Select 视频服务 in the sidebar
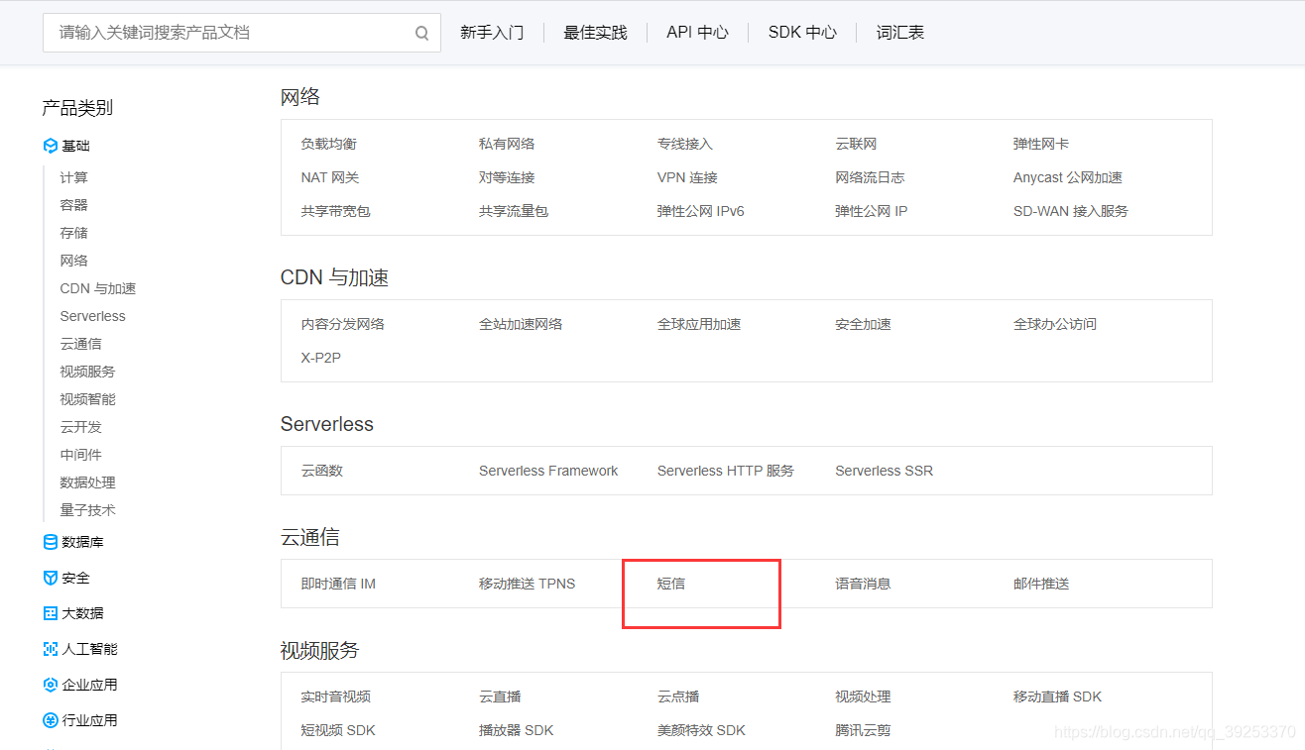Screen dimensions: 1305x750 click(87, 372)
